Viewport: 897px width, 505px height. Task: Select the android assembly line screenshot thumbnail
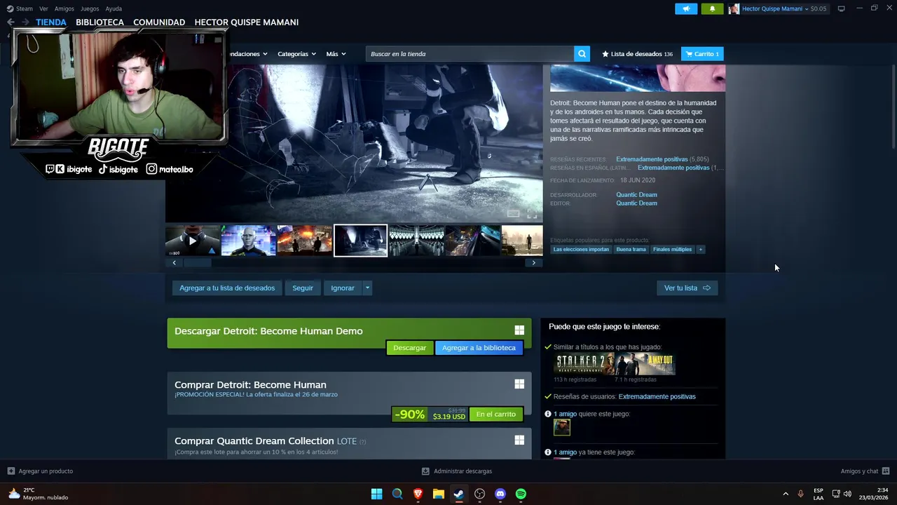point(417,241)
